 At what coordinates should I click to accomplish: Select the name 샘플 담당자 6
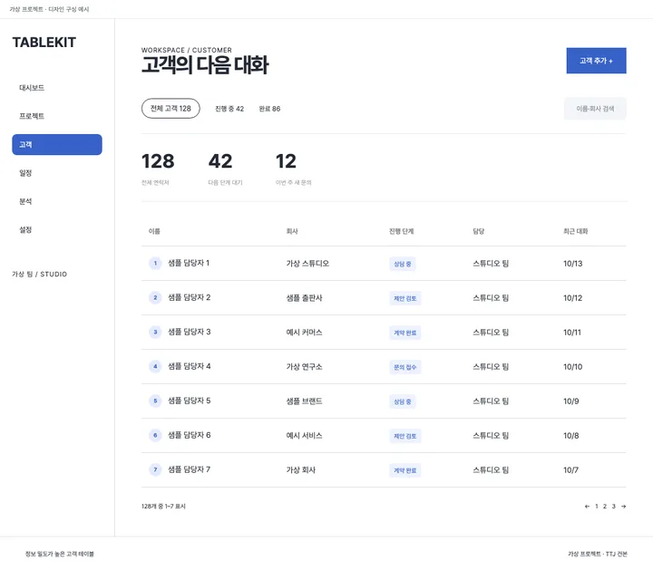(189, 435)
